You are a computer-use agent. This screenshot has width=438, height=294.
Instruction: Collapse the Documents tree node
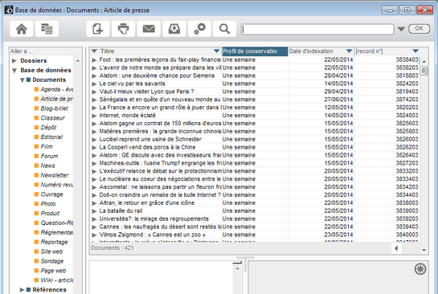coord(23,80)
